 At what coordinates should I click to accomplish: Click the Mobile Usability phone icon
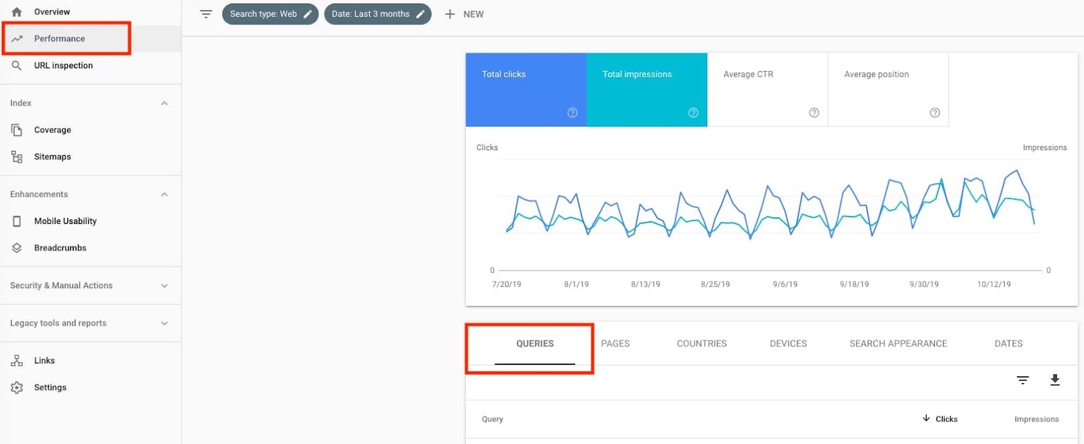(17, 221)
